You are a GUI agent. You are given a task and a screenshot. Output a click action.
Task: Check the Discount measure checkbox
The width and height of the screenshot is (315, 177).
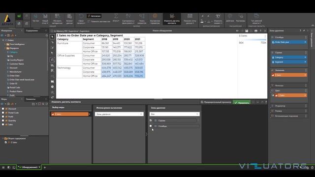pos(3,109)
